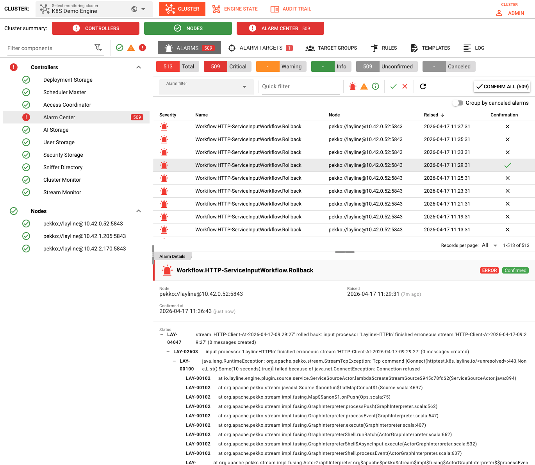Toggle the red error status component filter

click(x=143, y=48)
